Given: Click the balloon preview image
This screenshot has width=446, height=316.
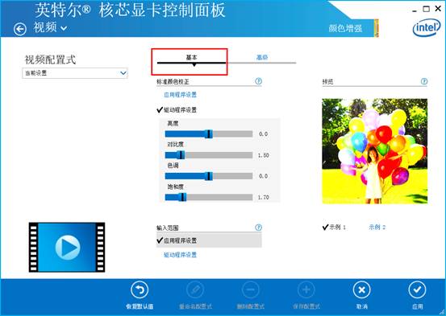Looking at the screenshot, I should coord(374,151).
